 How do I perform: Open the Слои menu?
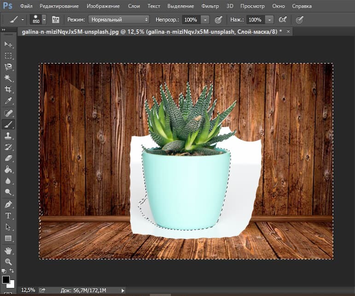point(134,6)
